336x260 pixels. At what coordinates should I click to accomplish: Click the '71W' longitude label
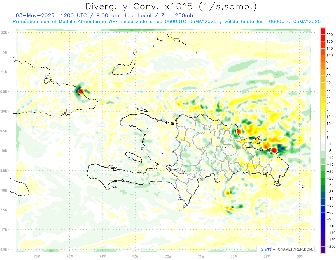click(201, 256)
